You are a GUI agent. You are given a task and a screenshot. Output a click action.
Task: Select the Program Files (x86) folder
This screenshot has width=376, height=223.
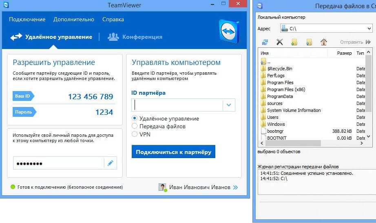[286, 89]
